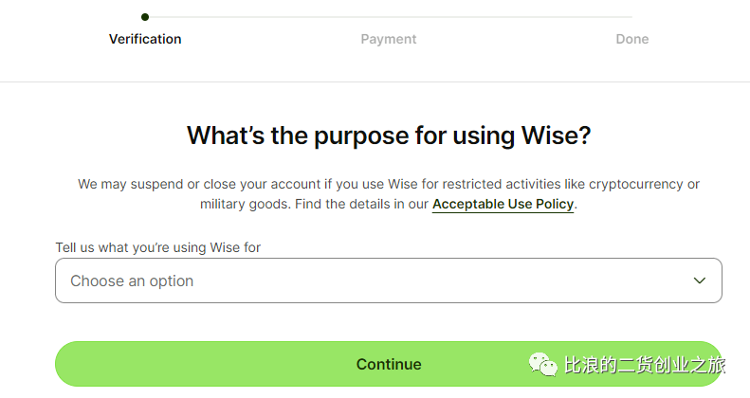Click the far right end of the progress track

click(x=630, y=17)
